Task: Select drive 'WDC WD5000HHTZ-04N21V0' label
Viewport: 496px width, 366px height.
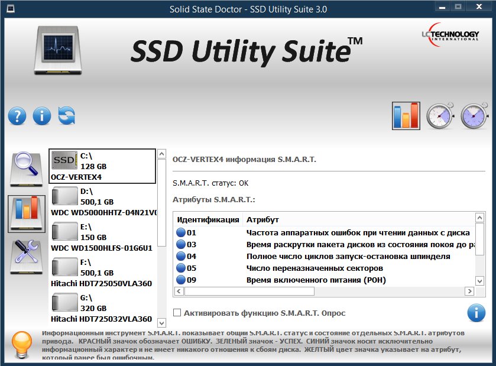Action: 103,213
